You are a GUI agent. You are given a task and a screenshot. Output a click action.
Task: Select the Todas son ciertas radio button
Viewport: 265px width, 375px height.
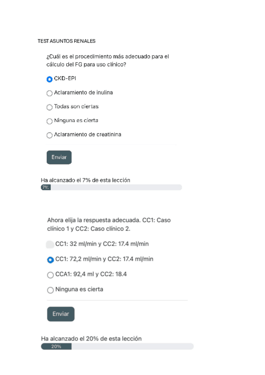coord(49,107)
